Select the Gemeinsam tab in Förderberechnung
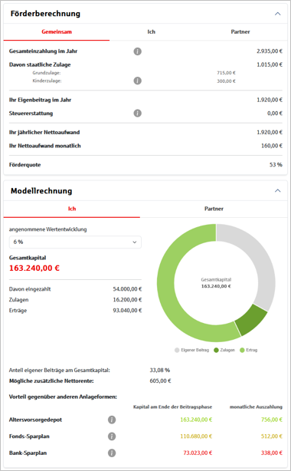 pyautogui.click(x=57, y=32)
